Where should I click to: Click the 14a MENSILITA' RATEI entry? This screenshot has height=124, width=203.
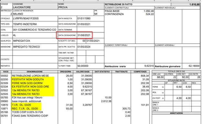pos(26,94)
